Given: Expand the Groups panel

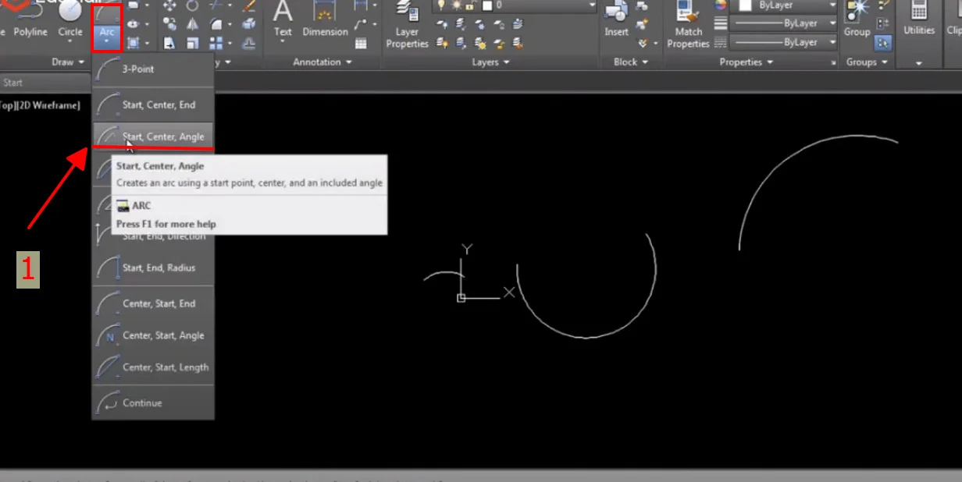Looking at the screenshot, I should (x=867, y=62).
